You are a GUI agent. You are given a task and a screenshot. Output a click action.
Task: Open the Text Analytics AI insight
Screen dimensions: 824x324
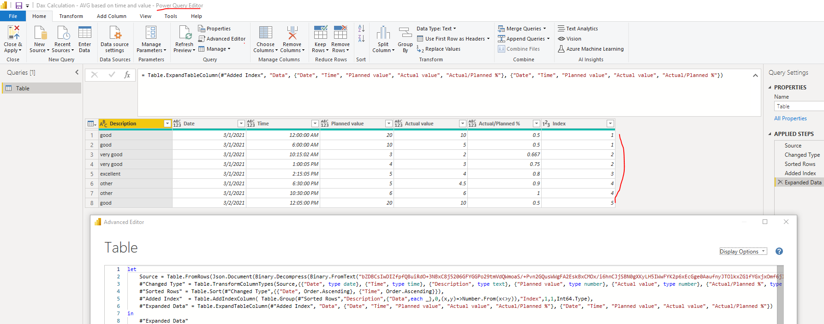[x=578, y=29]
